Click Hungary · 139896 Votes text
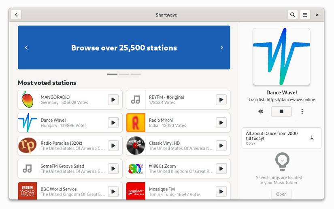Viewport: 334px width, 209px height. 64,125
